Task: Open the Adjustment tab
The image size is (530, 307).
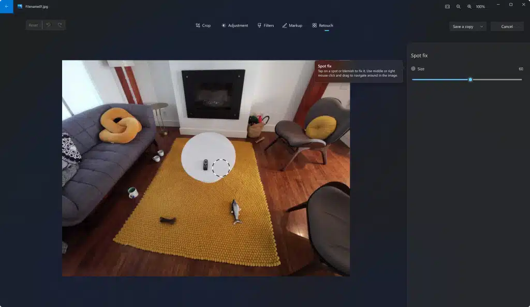Action: (x=234, y=25)
